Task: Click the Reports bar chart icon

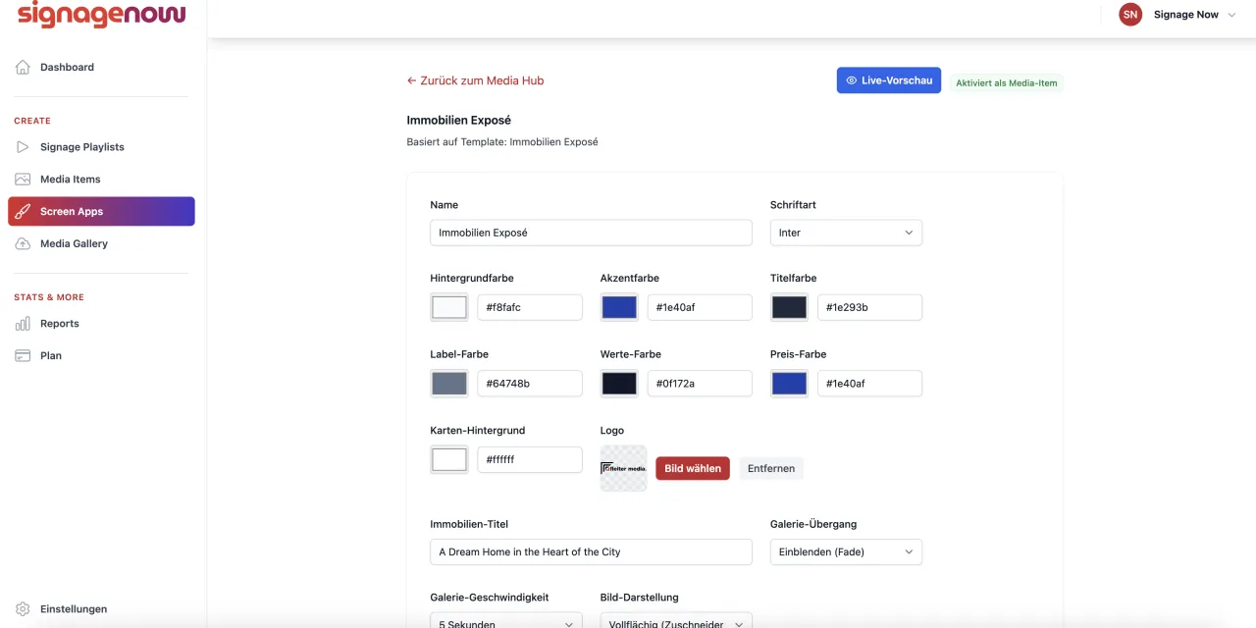Action: point(23,324)
